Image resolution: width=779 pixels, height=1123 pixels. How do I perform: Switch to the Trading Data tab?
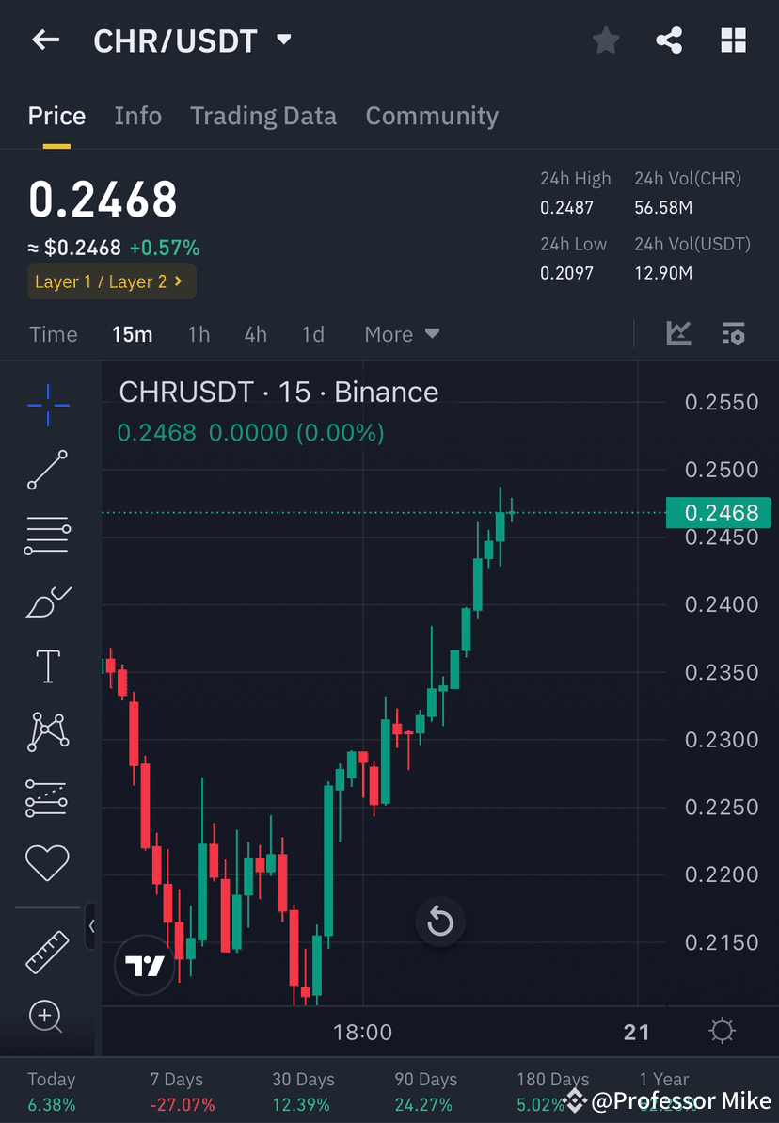point(263,115)
